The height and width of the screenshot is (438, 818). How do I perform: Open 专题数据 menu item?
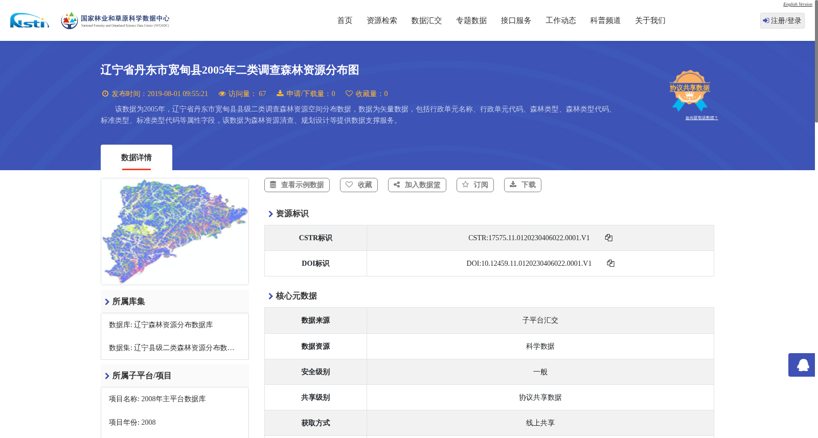pyautogui.click(x=471, y=20)
